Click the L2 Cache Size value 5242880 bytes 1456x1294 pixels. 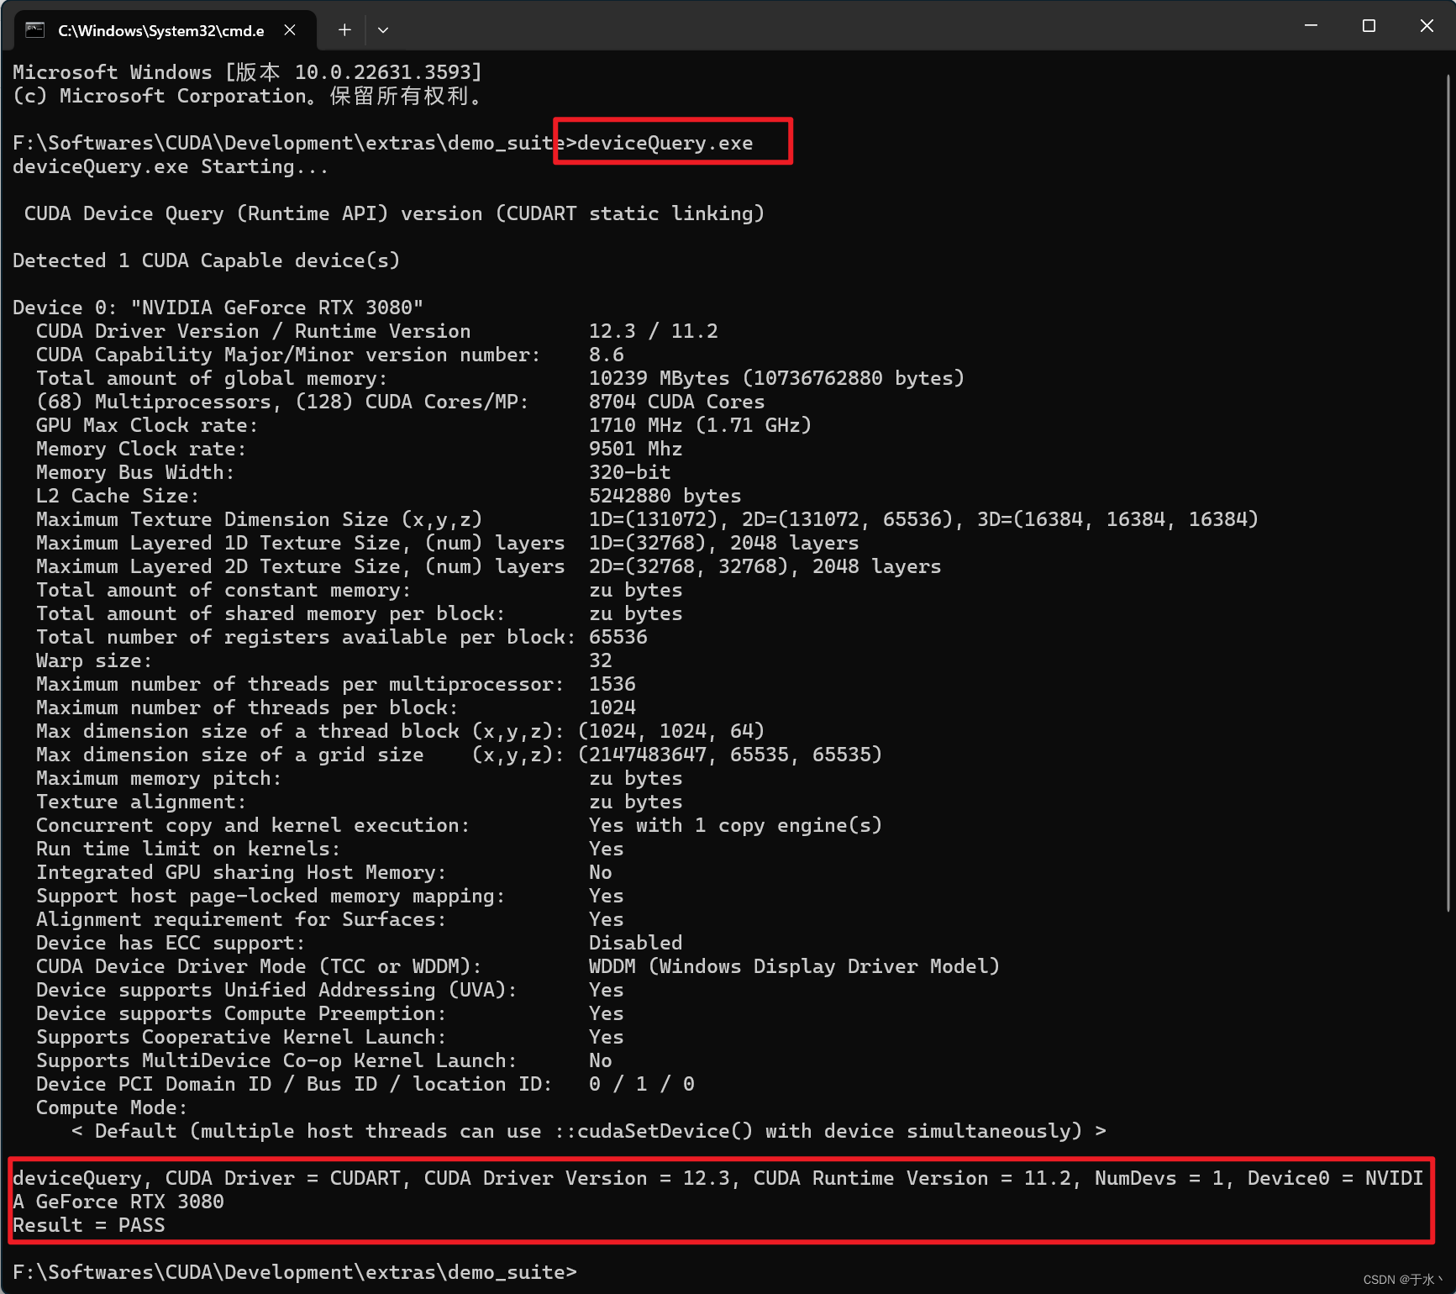coord(665,496)
